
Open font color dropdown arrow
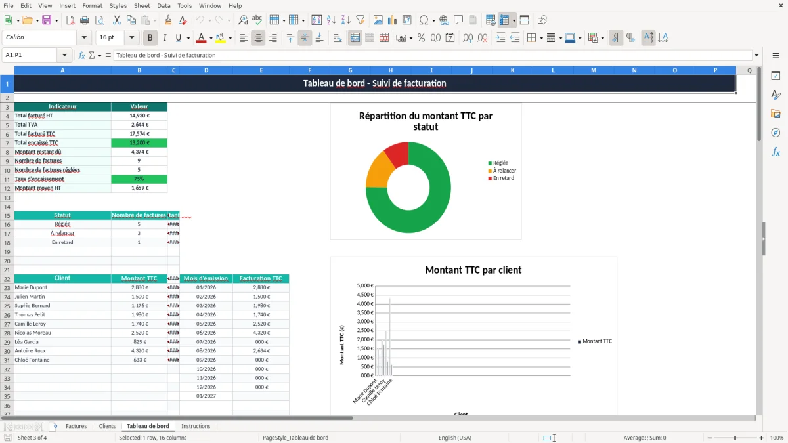pyautogui.click(x=210, y=38)
